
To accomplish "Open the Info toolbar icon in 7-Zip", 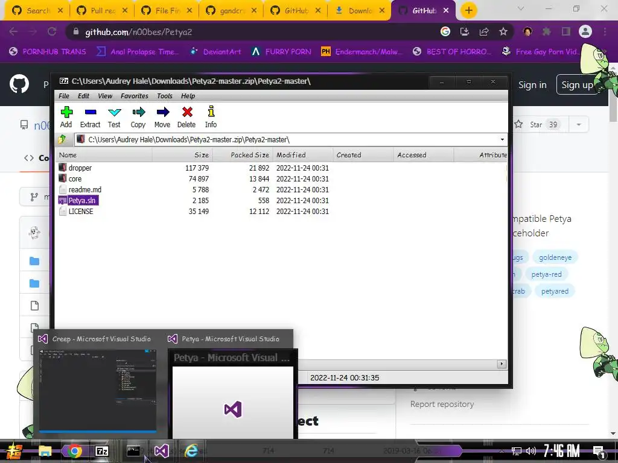I will tap(211, 117).
